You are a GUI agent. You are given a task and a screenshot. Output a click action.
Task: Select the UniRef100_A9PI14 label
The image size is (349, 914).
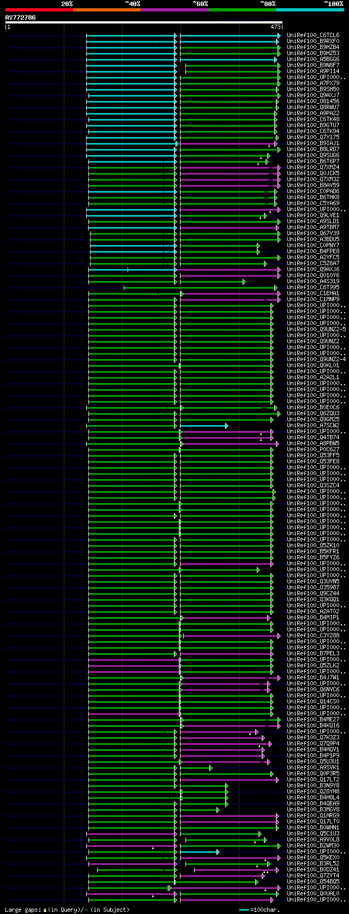(313, 71)
